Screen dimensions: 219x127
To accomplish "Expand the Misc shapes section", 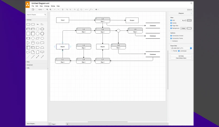I will pos(28,62).
